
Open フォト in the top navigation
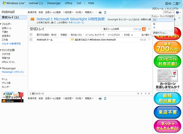click(x=79, y=3)
